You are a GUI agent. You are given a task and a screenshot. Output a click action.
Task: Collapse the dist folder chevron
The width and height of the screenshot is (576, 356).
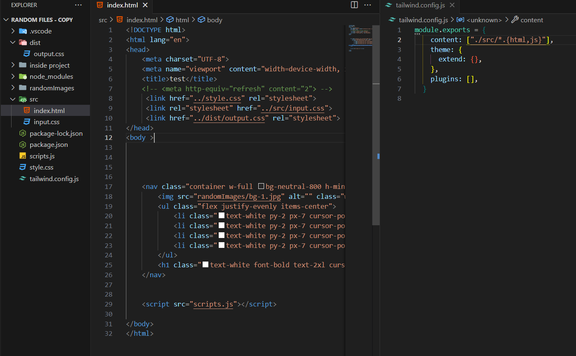click(13, 42)
